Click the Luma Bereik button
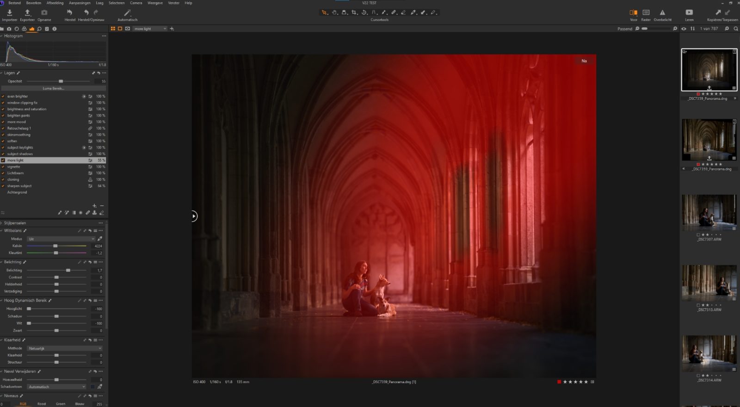The image size is (740, 407). (x=53, y=88)
